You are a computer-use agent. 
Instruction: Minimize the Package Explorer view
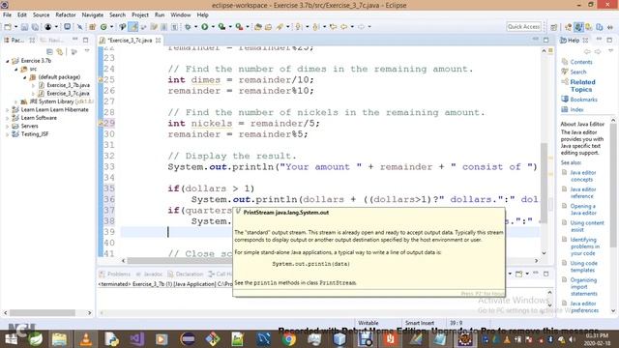[x=75, y=40]
